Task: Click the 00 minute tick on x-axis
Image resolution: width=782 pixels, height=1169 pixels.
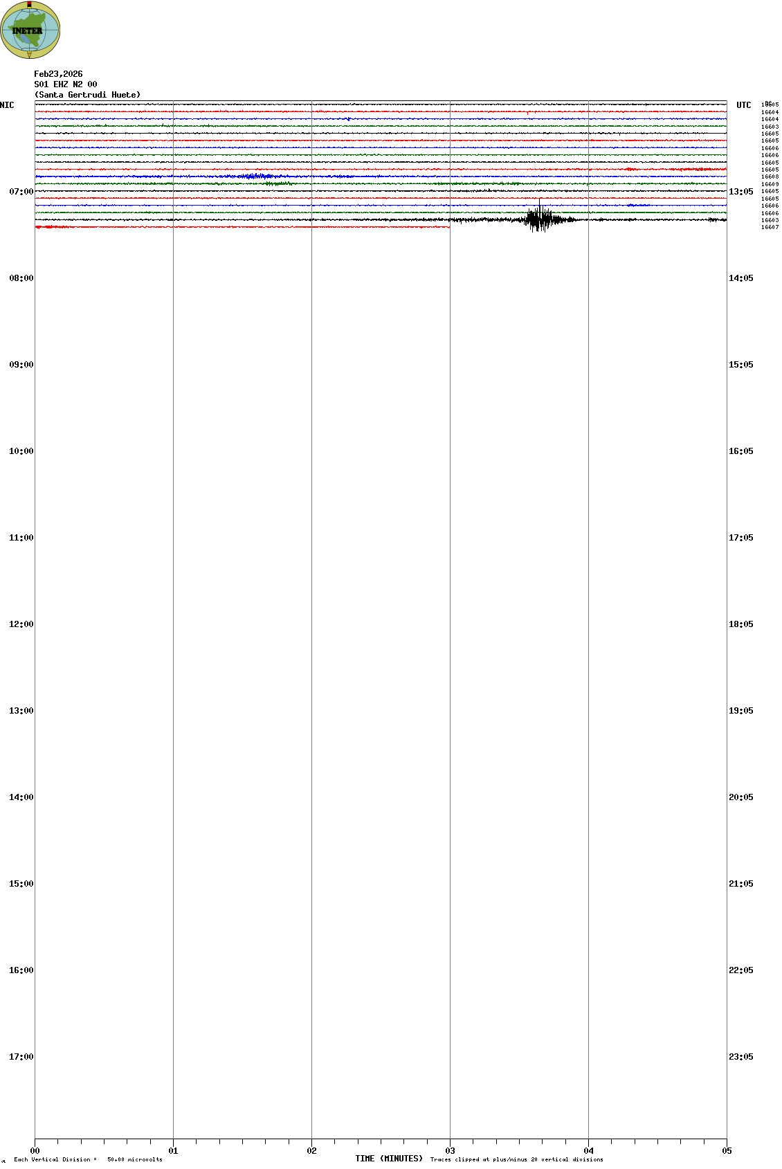Action: click(35, 1151)
